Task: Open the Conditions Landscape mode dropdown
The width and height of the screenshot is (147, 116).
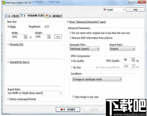Action: coord(97,79)
